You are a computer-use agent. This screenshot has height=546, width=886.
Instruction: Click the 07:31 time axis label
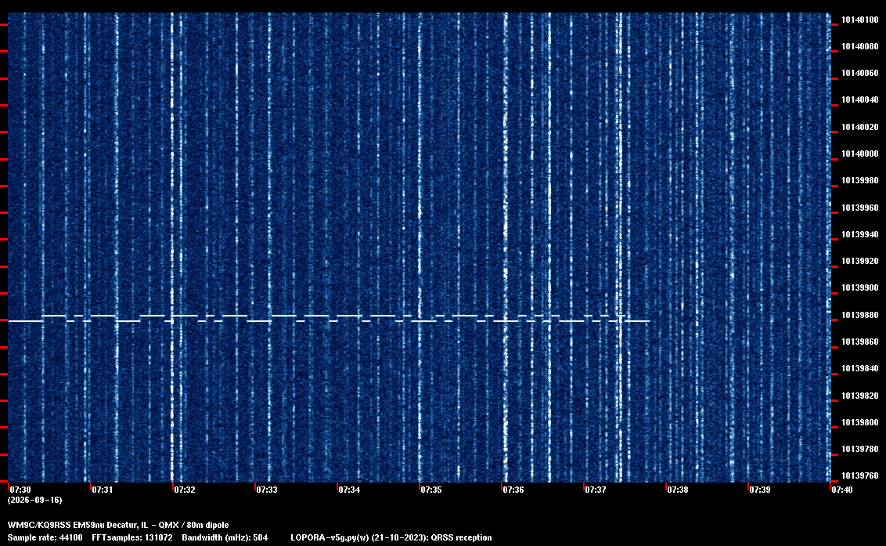coord(103,490)
